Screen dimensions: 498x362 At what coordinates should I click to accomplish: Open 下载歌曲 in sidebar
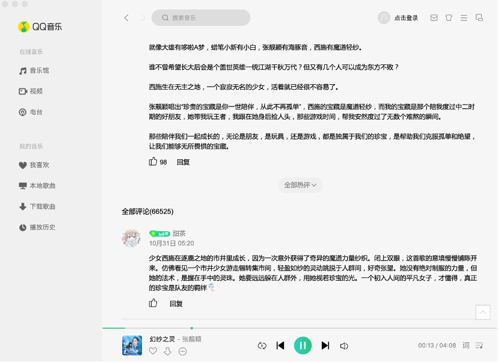tap(37, 207)
